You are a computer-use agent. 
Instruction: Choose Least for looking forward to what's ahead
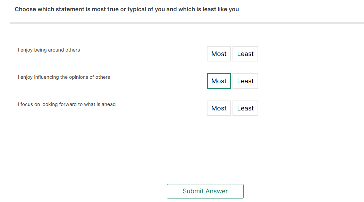pyautogui.click(x=245, y=108)
